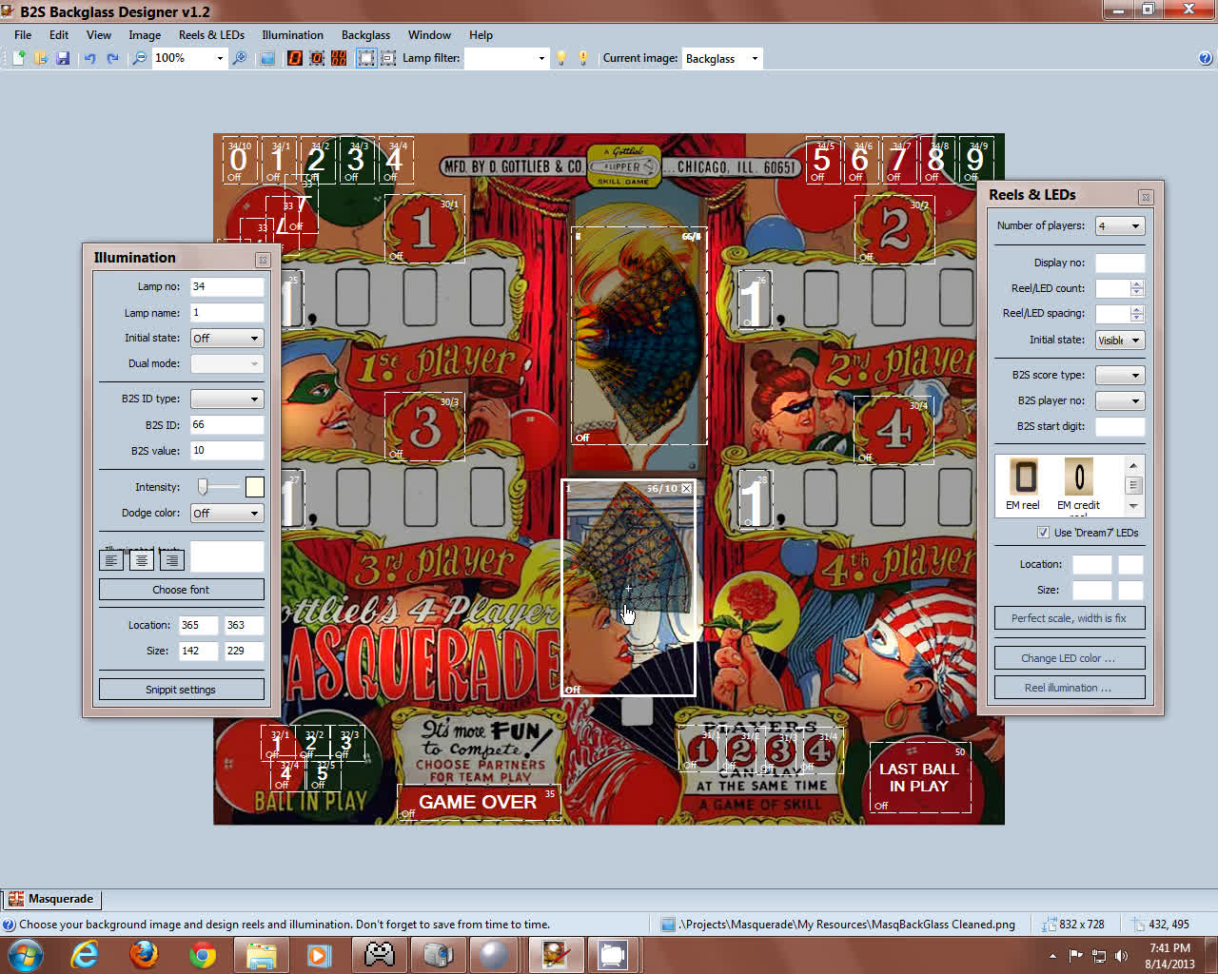Viewport: 1218px width, 974px height.
Task: Click the zoom in magnifier icon
Action: pyautogui.click(x=240, y=58)
